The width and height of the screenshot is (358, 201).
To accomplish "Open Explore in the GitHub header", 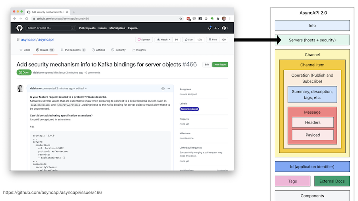I will point(132,28).
